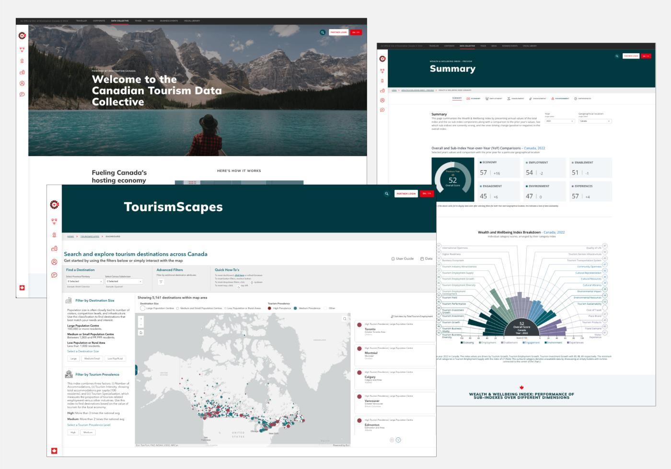Open the profile icon in TourismScapes sidebar
Viewport: 671px width, 469px height.
point(54,262)
